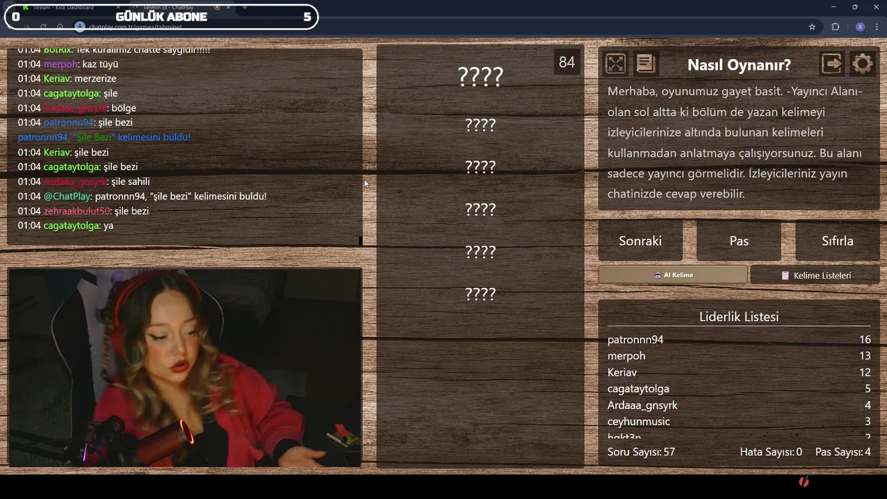887x499 pixels.
Task: Click the chat message 'merpoh: kaz tüyü'
Action: coord(68,64)
